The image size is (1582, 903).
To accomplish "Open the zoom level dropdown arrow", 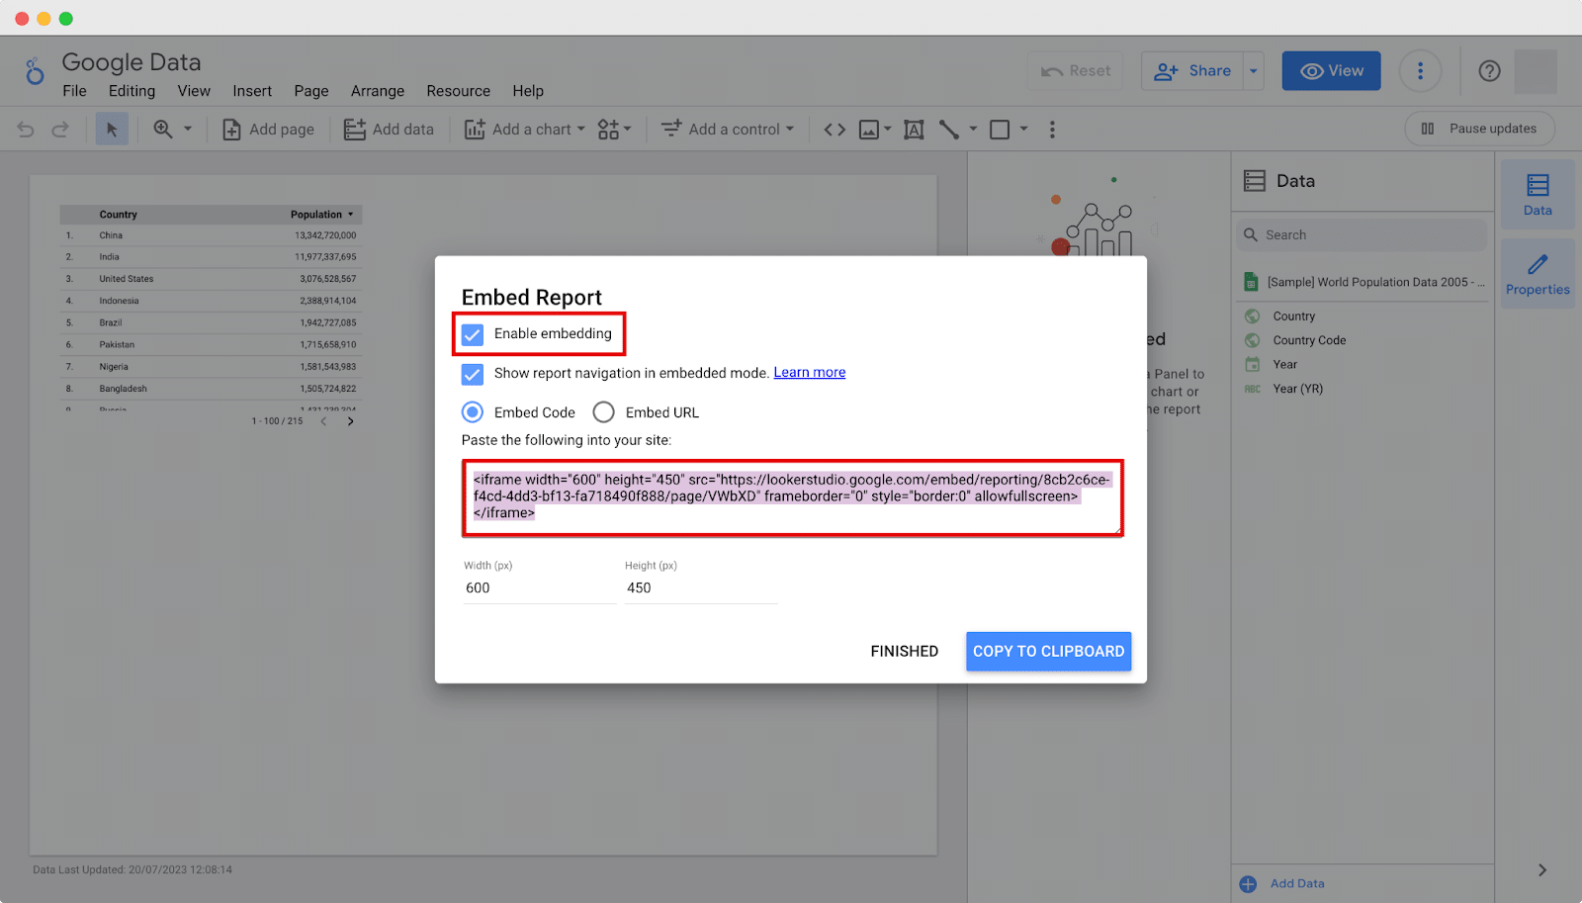I will (x=188, y=129).
